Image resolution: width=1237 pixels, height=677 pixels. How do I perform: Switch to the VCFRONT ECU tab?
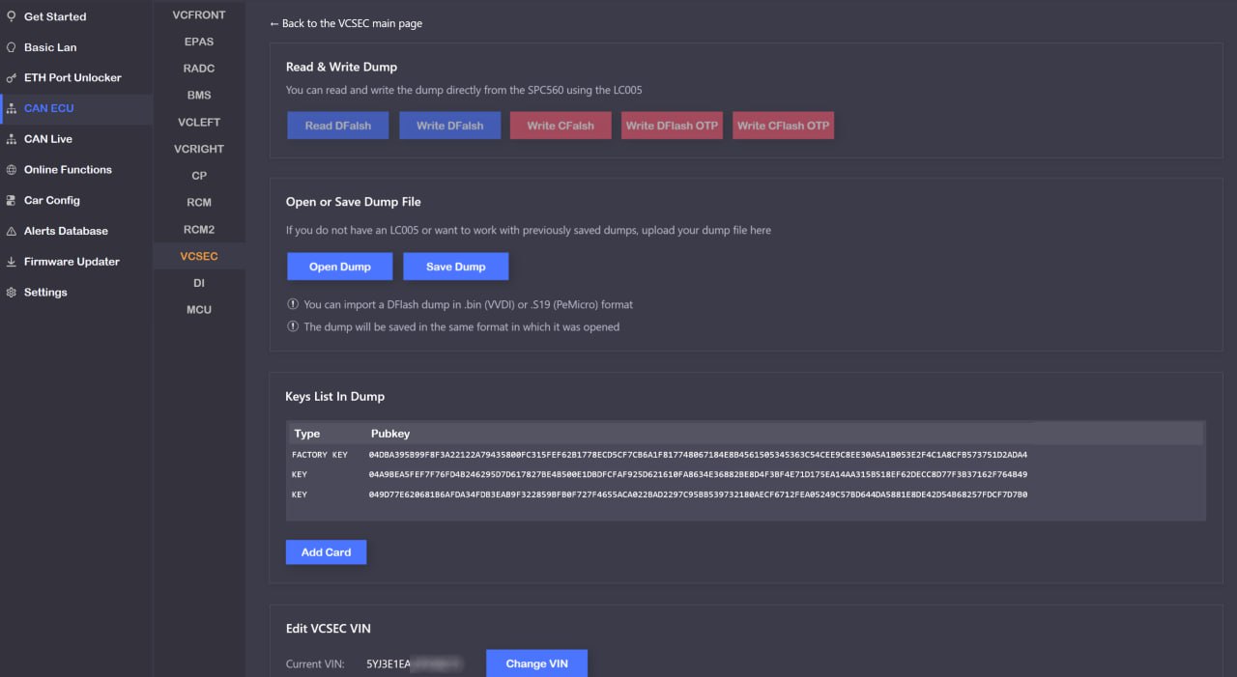pyautogui.click(x=199, y=15)
